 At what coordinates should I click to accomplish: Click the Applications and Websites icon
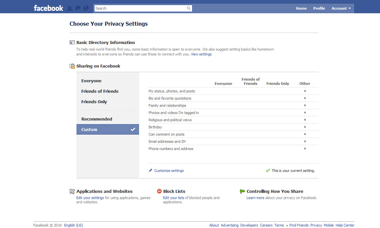coord(72,192)
